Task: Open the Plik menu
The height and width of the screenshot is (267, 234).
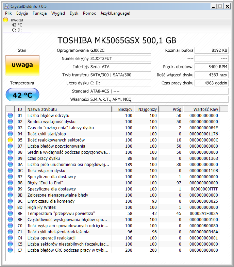Action: pos(9,13)
